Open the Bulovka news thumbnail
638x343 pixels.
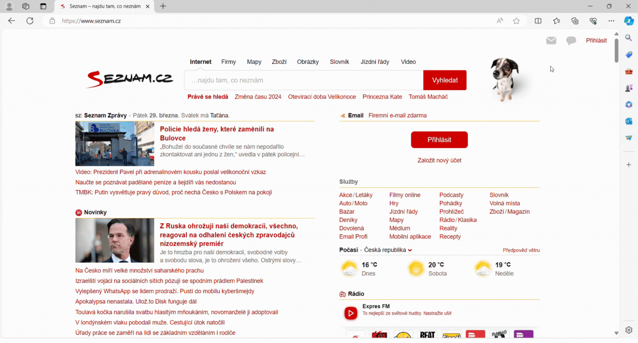tap(115, 144)
